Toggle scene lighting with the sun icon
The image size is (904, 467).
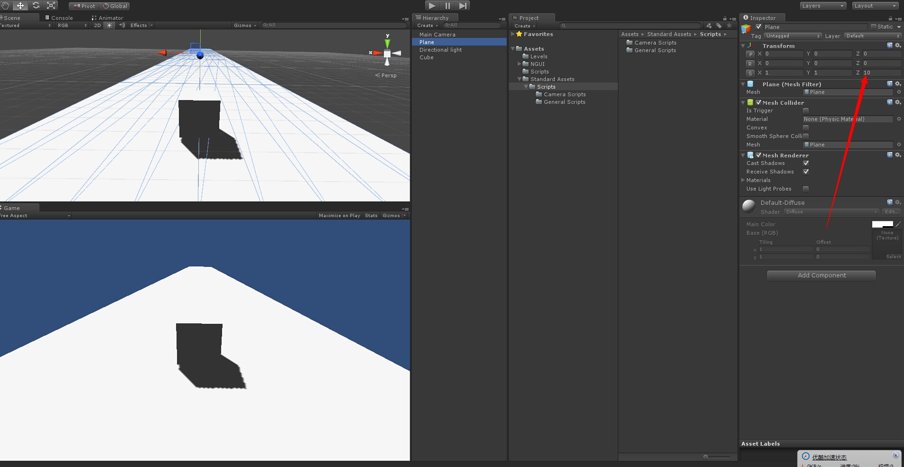[110, 25]
